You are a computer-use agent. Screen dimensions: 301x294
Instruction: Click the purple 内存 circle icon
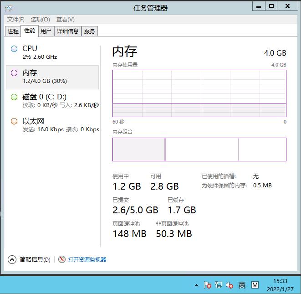pyautogui.click(x=14, y=73)
